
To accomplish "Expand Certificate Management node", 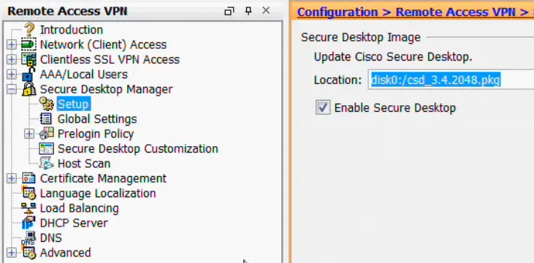I will [12, 178].
